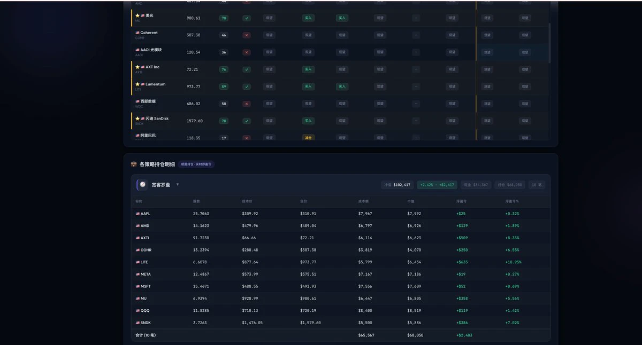This screenshot has height=345, width=642.
Task: Click the 10 笔 count chip
Action: click(x=537, y=185)
